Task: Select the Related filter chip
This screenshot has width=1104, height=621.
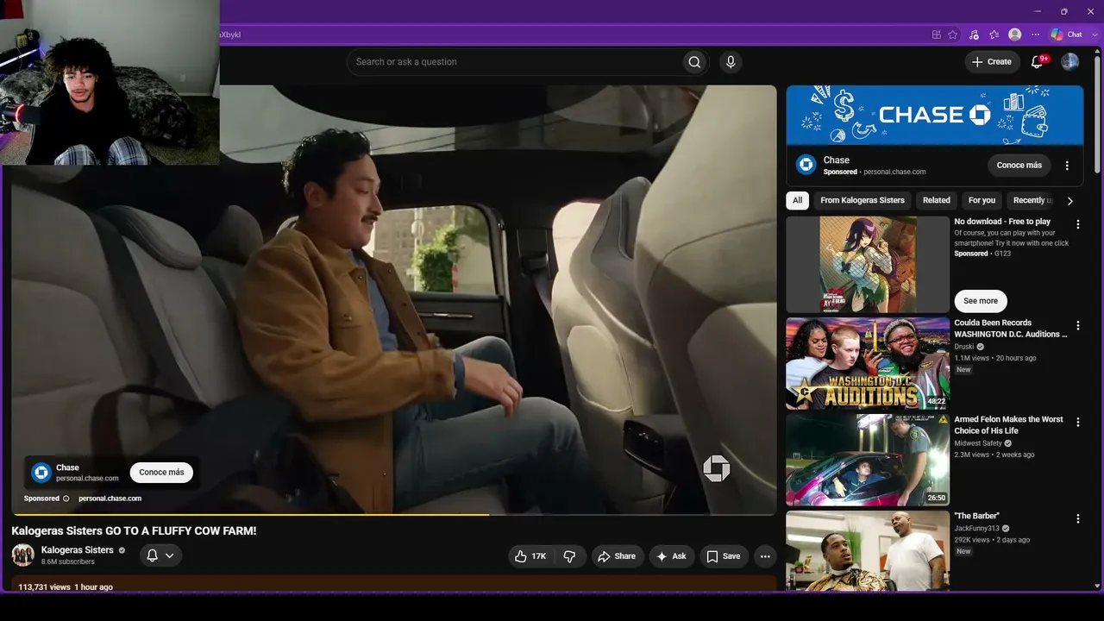Action: pyautogui.click(x=937, y=200)
